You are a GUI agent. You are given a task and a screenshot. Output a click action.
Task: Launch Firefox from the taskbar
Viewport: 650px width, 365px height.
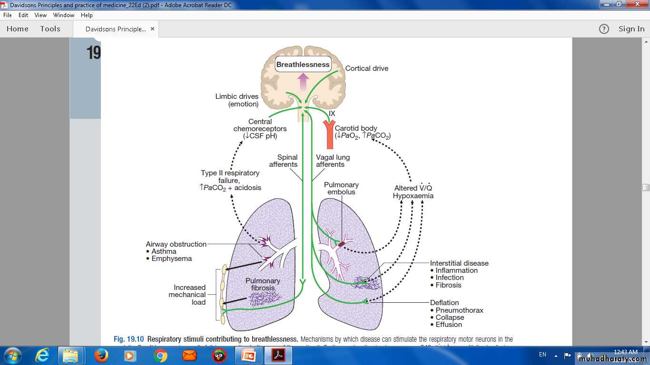(x=101, y=355)
